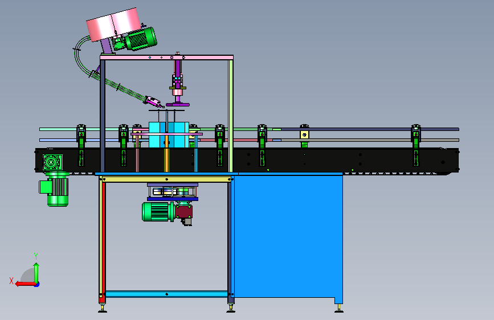The width and height of the screenshot is (494, 320).
Task: Click the leveling foot under the blue cabinet
Action: (339, 309)
